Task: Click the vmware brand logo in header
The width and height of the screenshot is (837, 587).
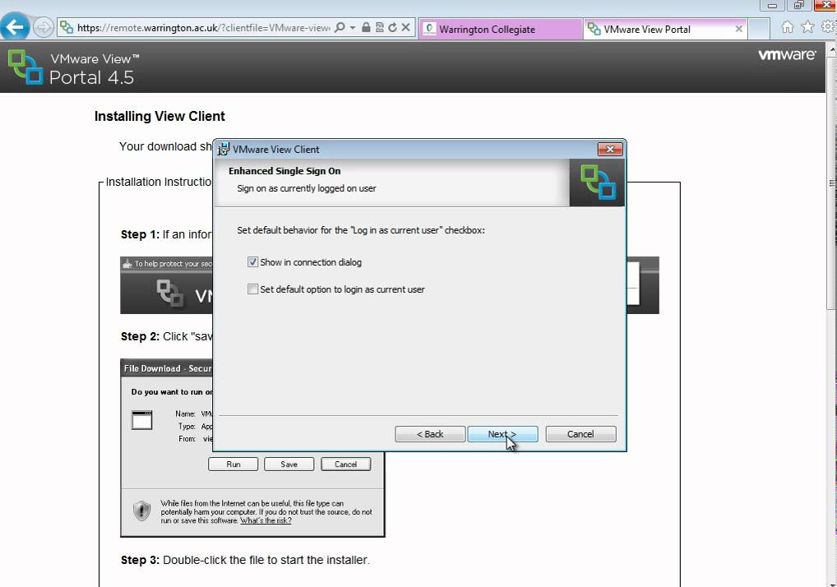Action: pos(788,55)
